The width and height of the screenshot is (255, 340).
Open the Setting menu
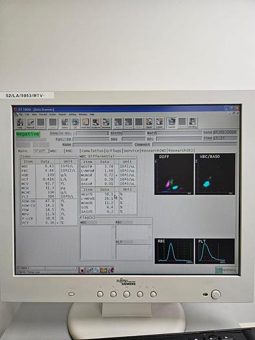[x=72, y=114]
